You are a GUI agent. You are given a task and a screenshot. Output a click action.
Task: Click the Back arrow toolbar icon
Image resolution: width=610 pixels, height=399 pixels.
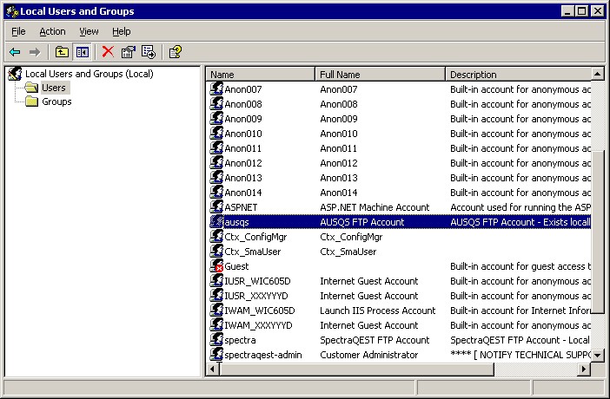16,52
